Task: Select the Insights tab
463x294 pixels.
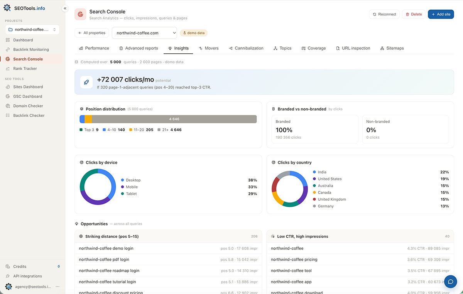Action: tap(178, 48)
